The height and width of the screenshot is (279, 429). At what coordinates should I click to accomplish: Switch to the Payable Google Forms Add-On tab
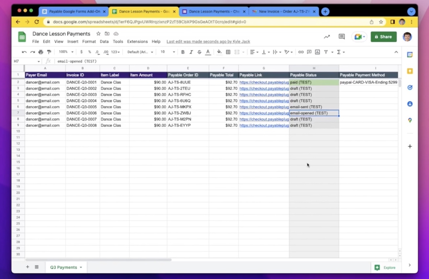click(73, 11)
